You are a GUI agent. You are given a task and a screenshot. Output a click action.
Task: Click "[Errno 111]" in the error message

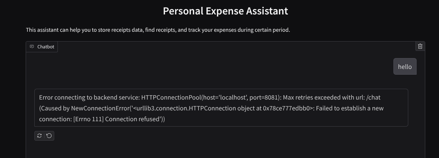[x=88, y=119]
